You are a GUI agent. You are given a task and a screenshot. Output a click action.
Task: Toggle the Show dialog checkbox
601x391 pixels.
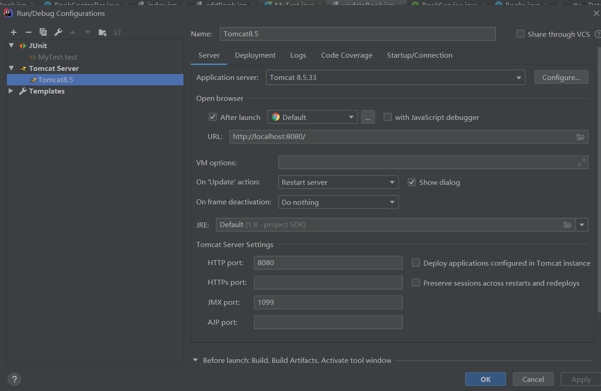coord(412,182)
